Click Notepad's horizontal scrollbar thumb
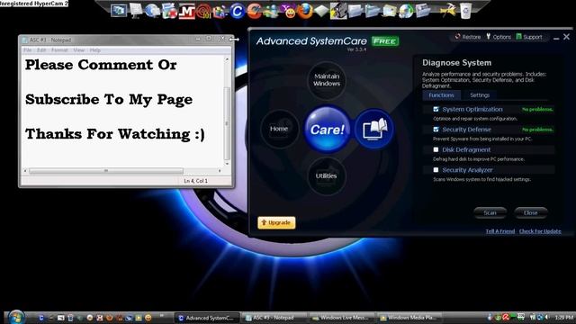The height and width of the screenshot is (324, 576). (x=106, y=171)
